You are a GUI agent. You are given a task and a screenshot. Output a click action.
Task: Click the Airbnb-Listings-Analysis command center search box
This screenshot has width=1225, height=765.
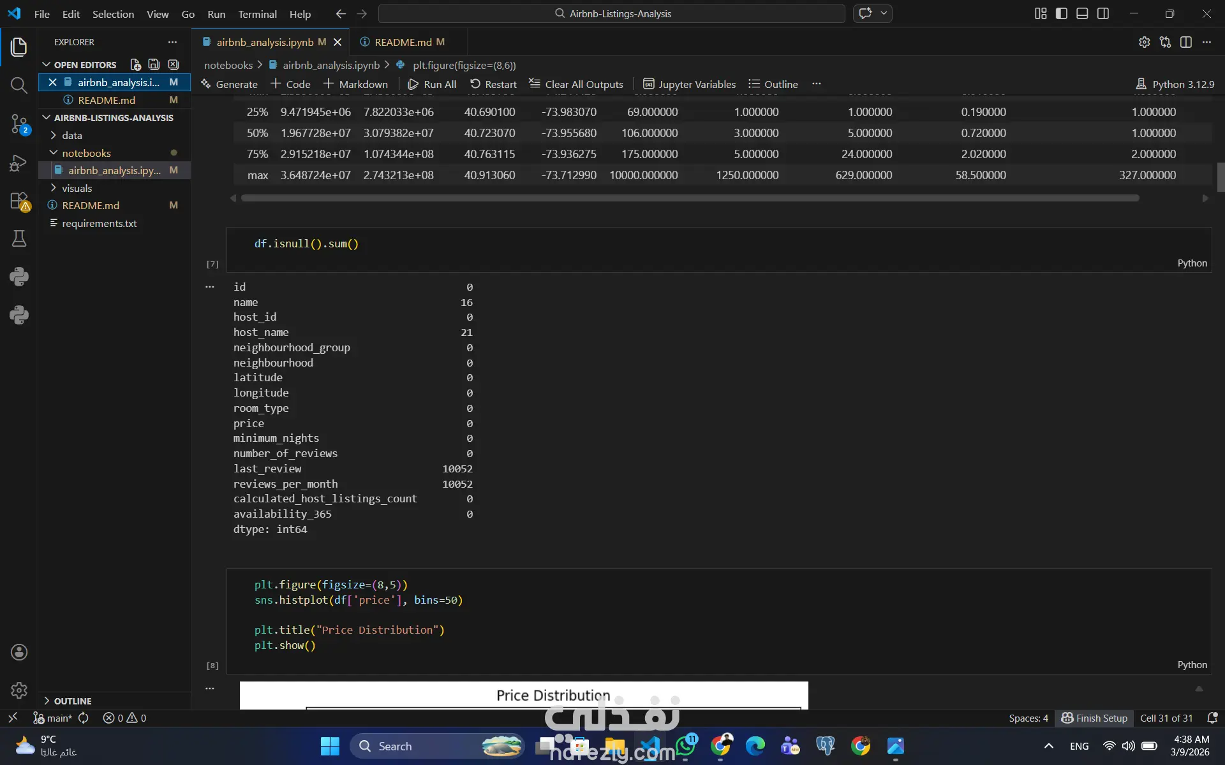tap(612, 13)
